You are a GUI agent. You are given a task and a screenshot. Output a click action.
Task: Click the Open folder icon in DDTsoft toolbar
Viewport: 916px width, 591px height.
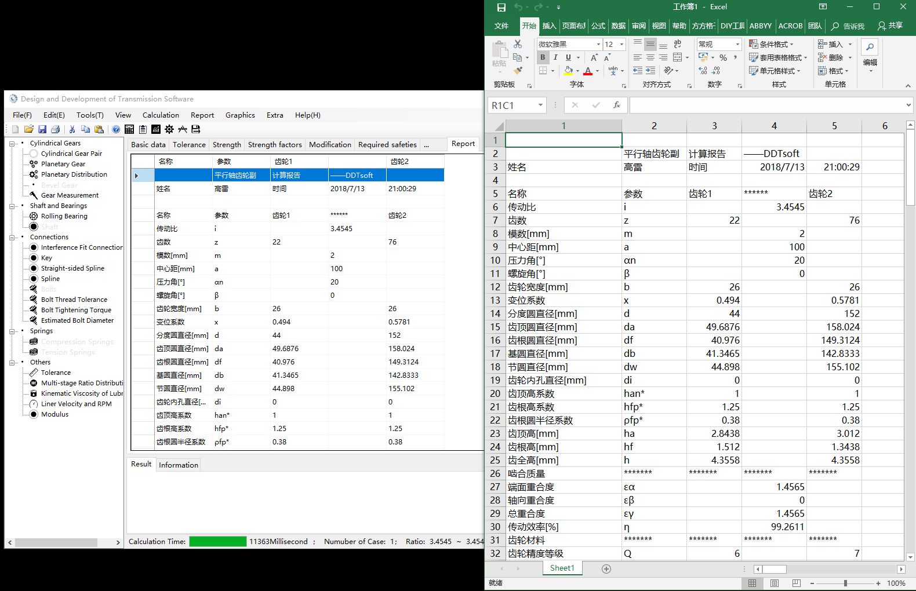pos(28,129)
